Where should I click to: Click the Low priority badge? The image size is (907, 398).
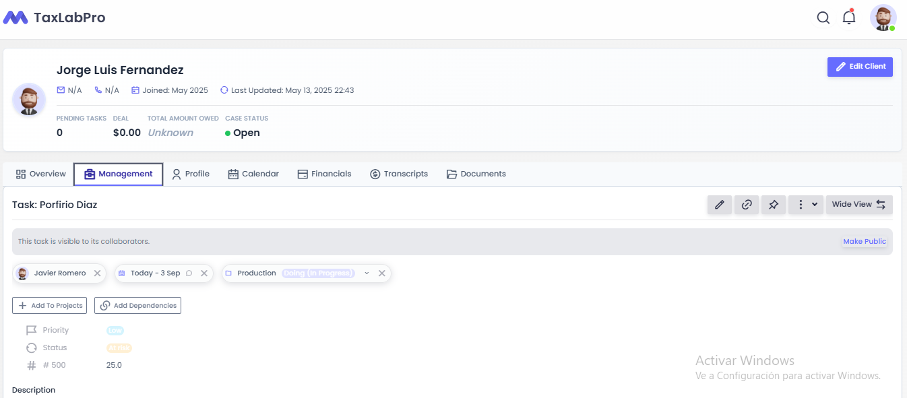tap(115, 331)
